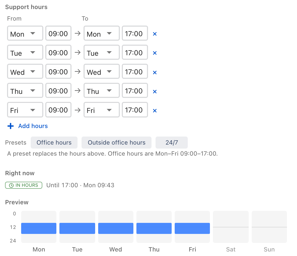297x256 pixels.
Task: Open the To day dropdown set to Mon
Action: (101, 33)
